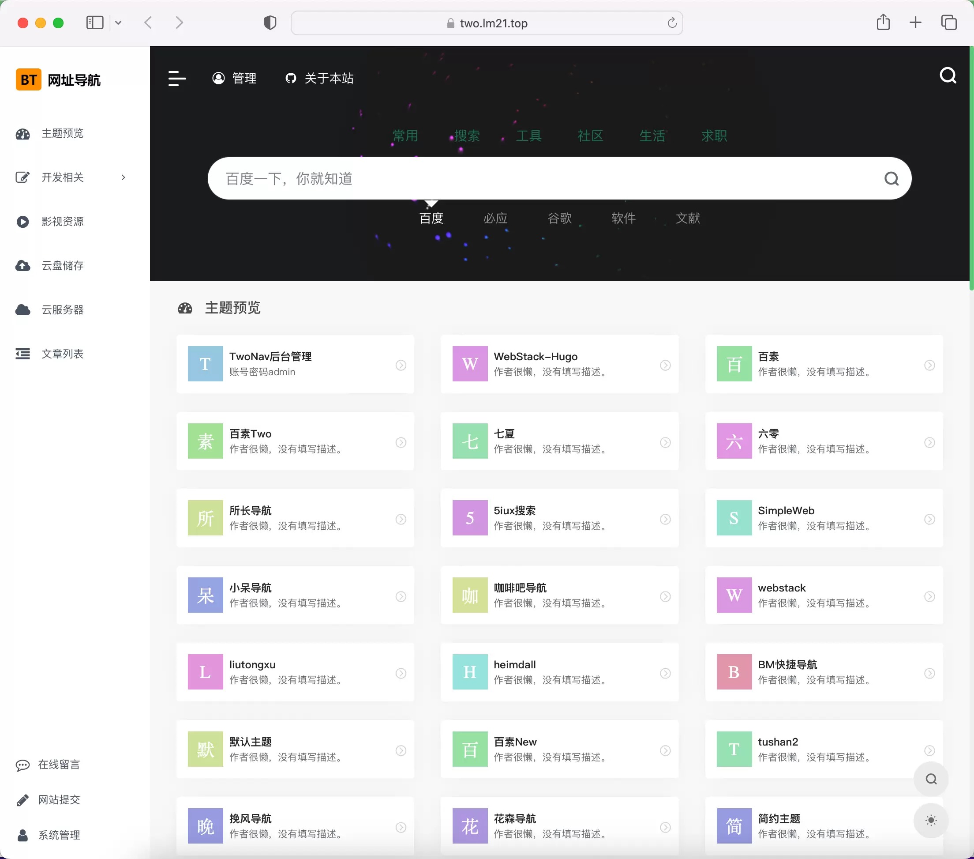Click the 在线留言 chat bubble icon
The height and width of the screenshot is (859, 974).
pyautogui.click(x=22, y=765)
